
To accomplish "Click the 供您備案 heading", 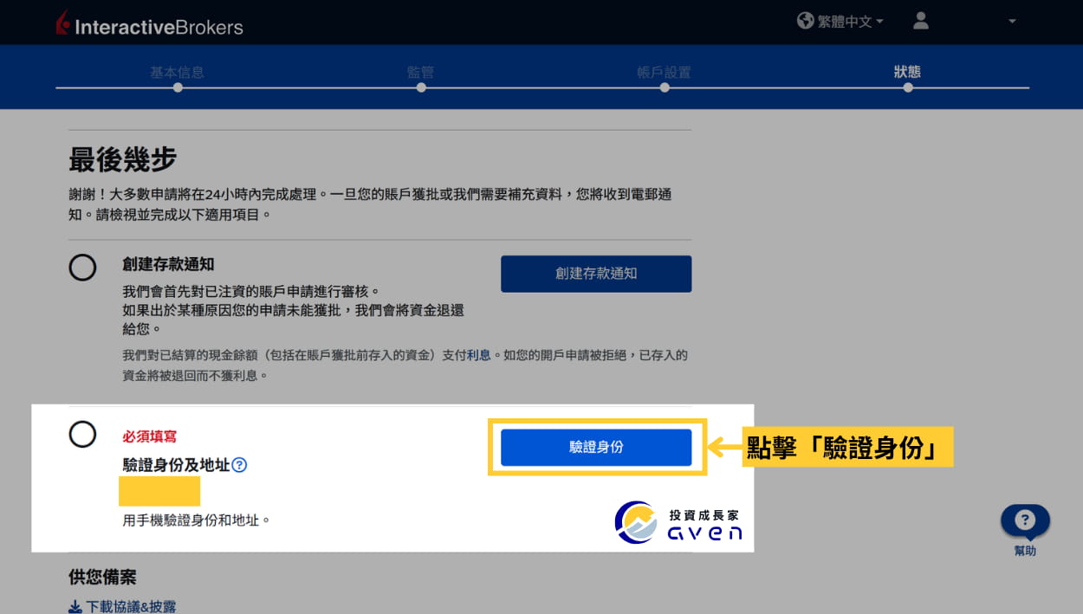I will pos(102,577).
